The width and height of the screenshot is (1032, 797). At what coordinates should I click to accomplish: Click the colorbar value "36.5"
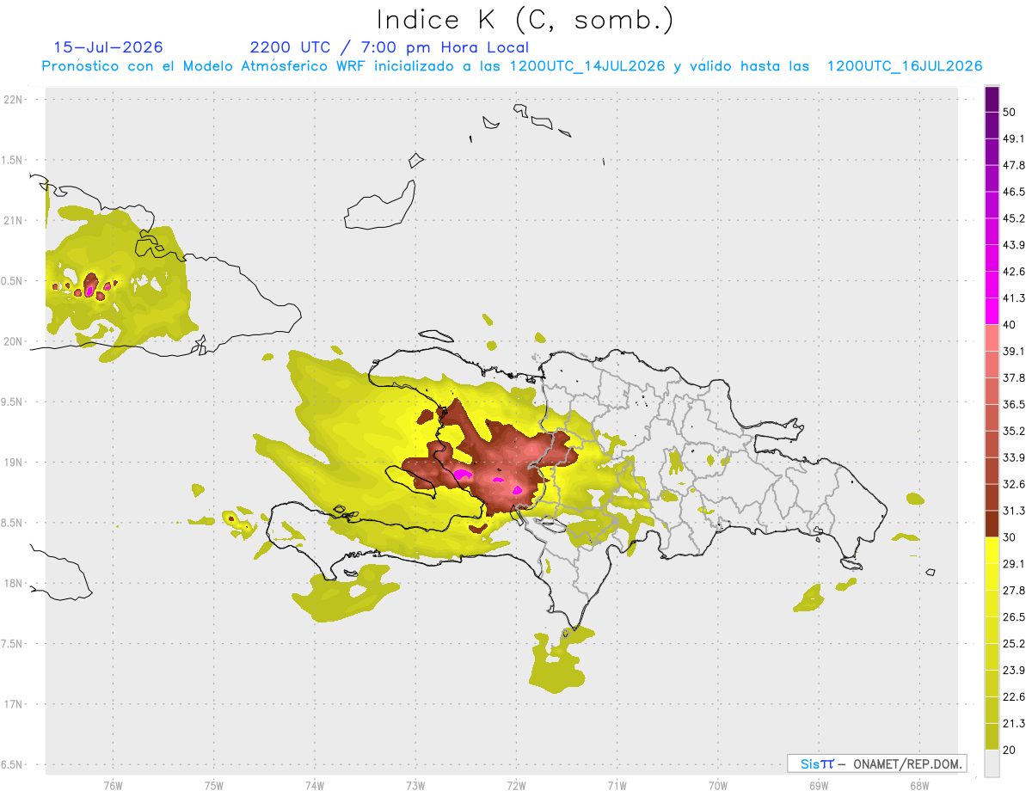click(1014, 404)
